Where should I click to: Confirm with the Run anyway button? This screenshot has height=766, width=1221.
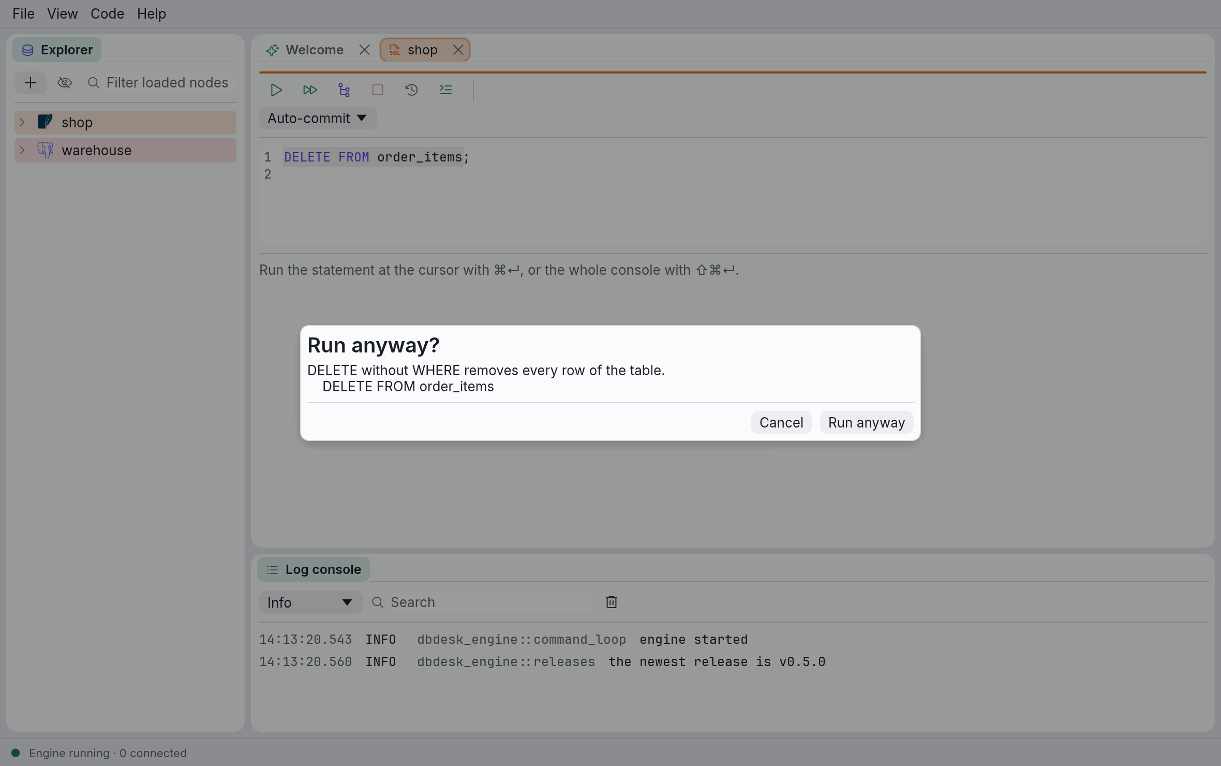tap(867, 423)
